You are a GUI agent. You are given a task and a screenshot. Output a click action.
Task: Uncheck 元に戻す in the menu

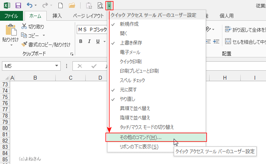pyautogui.click(x=157, y=90)
